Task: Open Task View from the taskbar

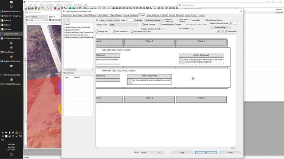Action: [11, 7]
